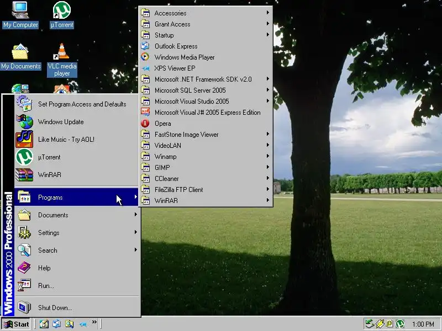Click the Quick Launch XPS viewer icon
The width and height of the screenshot is (442, 331).
[x=83, y=324]
